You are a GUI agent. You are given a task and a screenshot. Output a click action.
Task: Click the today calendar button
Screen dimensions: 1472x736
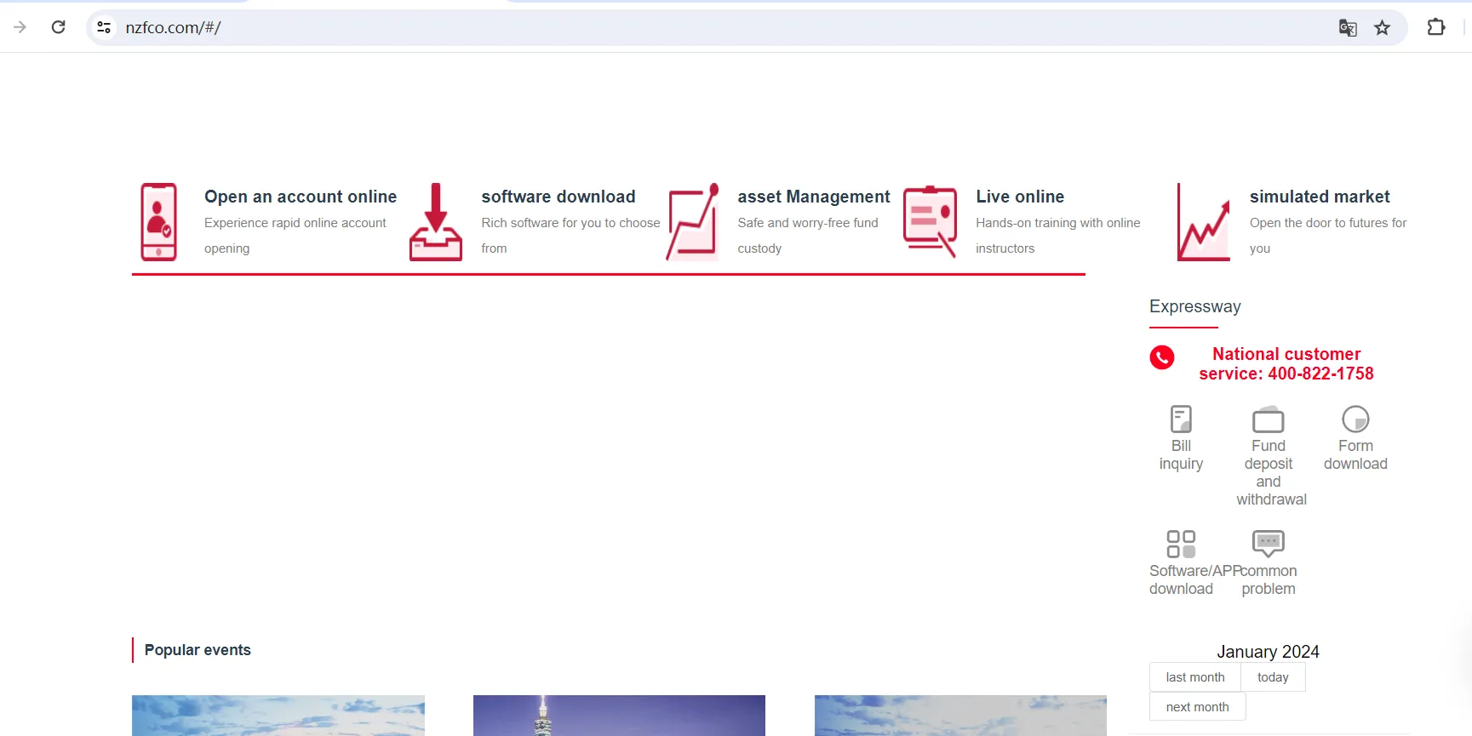(x=1273, y=677)
